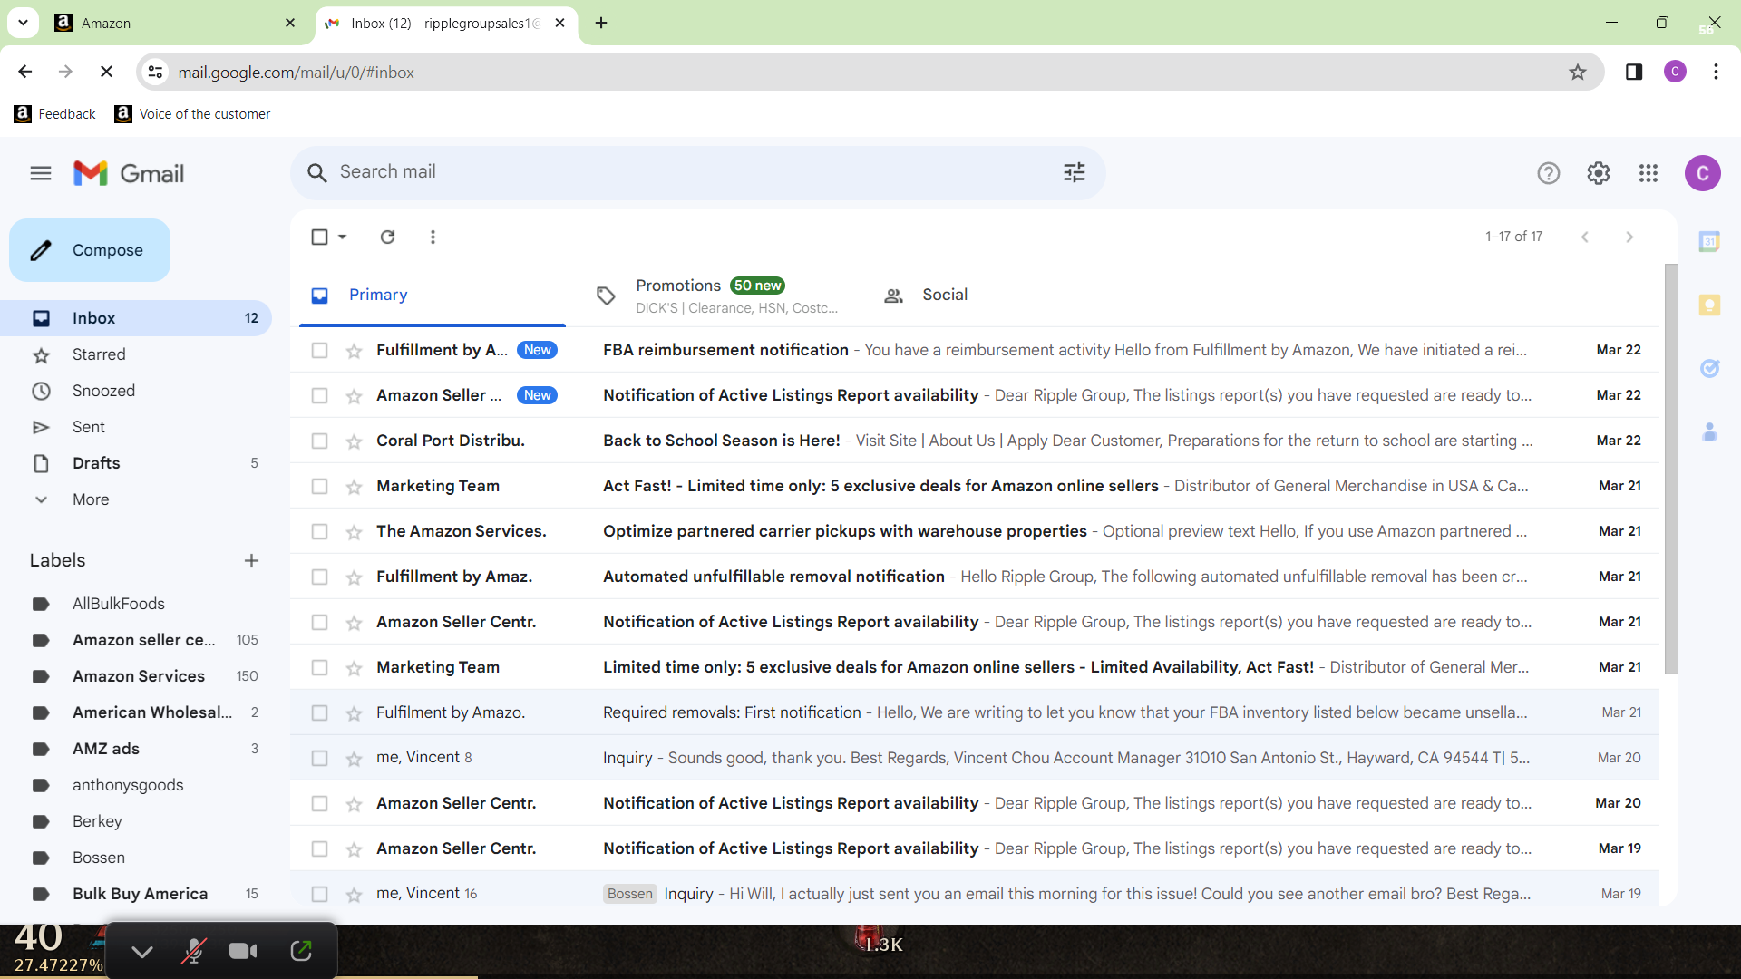Open Google apps grid icon
Image resolution: width=1741 pixels, height=979 pixels.
[1649, 173]
